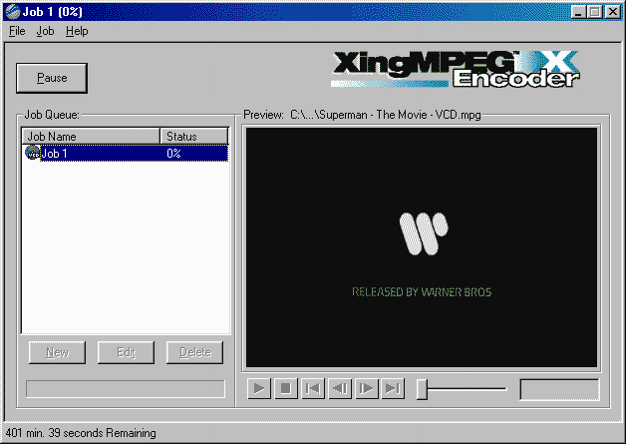626x444 pixels.
Task: Click the Delete job button
Action: [x=194, y=352]
